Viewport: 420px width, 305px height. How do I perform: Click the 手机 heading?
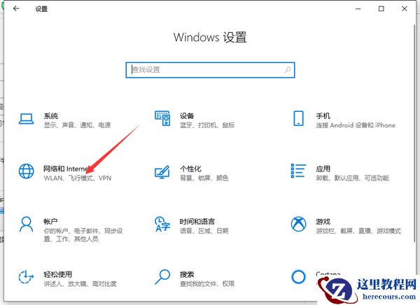(x=323, y=116)
